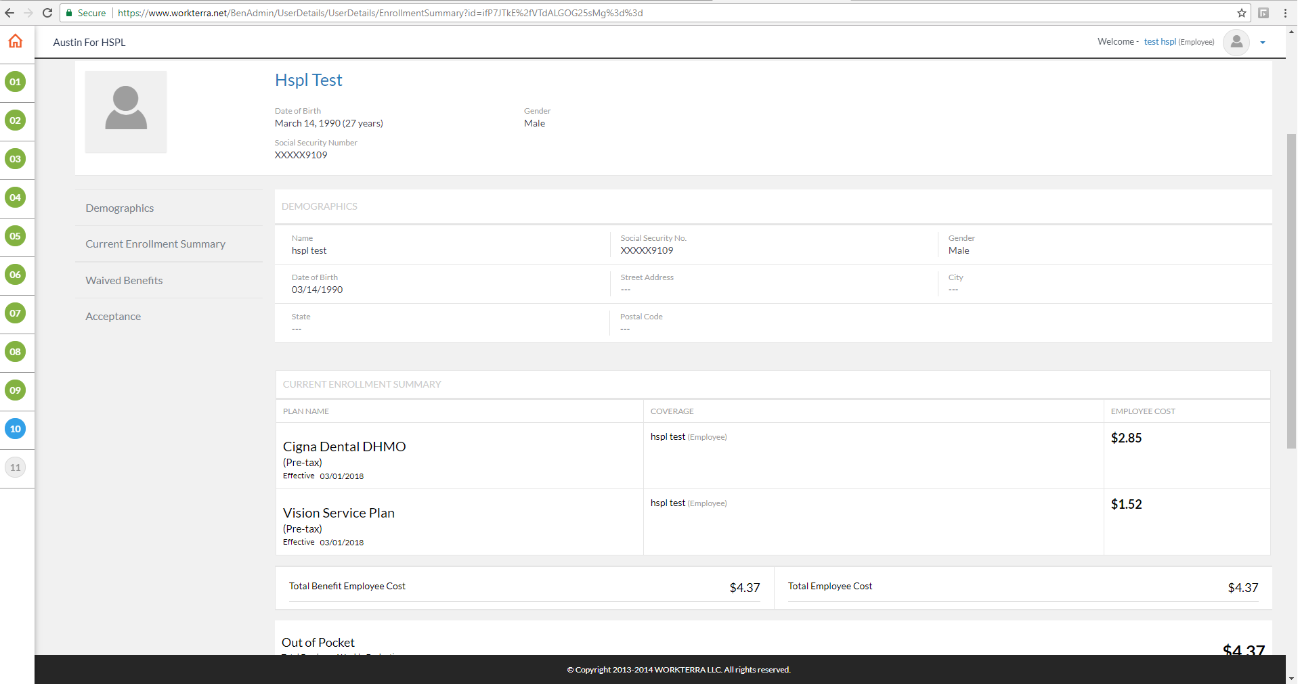Click the secure padlock icon
1300x684 pixels.
69,13
